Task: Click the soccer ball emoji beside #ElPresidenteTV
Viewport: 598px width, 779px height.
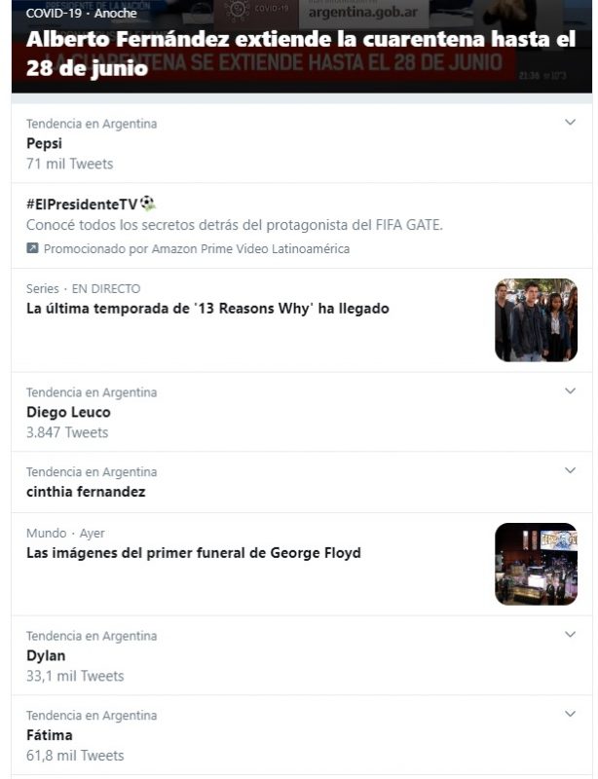Action: coord(148,204)
